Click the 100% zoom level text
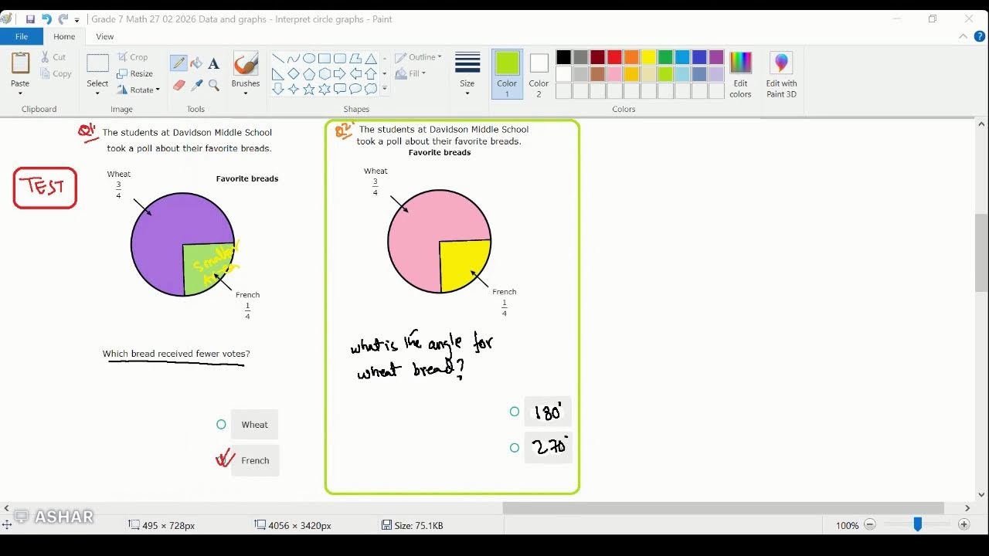Screen dimensions: 989x556 [847, 525]
